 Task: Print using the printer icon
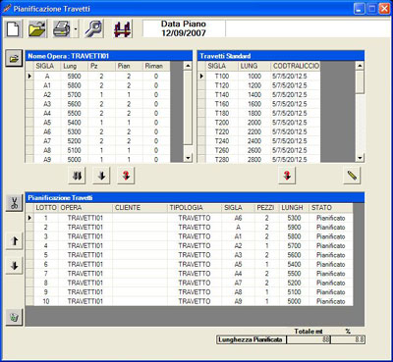(61, 29)
